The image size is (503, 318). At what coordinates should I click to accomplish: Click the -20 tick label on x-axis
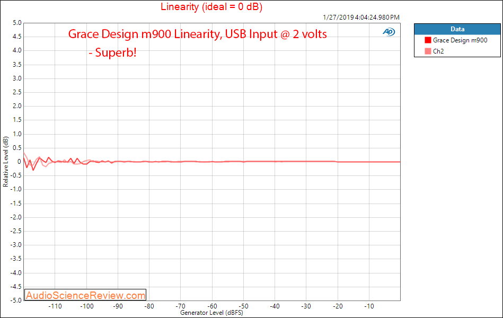(338, 306)
